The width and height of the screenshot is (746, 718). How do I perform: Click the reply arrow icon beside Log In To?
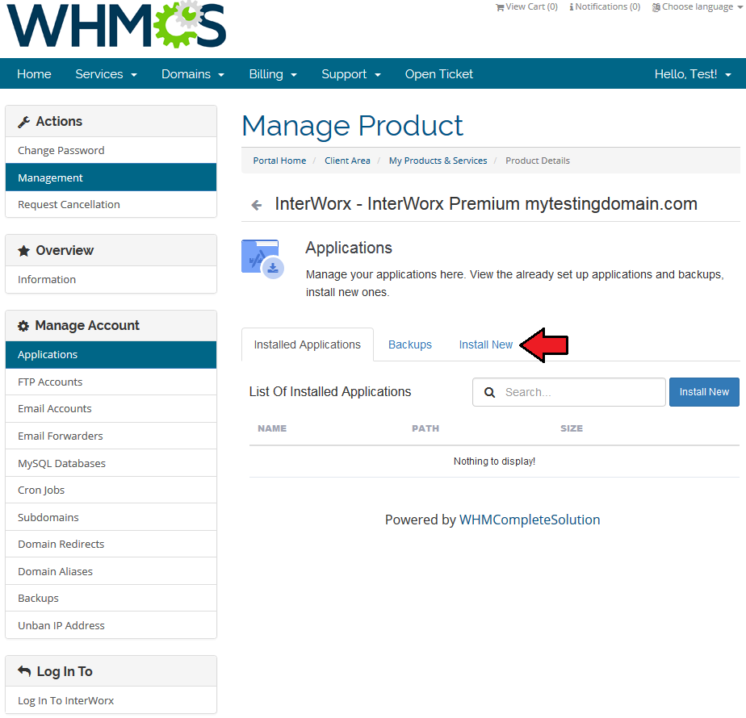[x=24, y=670]
